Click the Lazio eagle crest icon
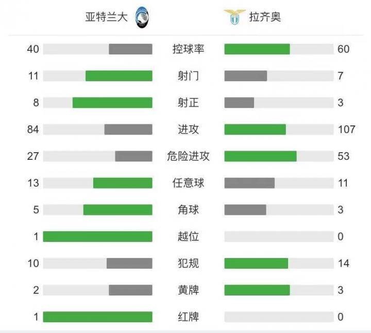 (x=234, y=17)
